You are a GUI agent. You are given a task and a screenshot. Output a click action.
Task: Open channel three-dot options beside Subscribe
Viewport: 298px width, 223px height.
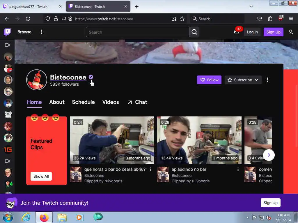coord(267,80)
